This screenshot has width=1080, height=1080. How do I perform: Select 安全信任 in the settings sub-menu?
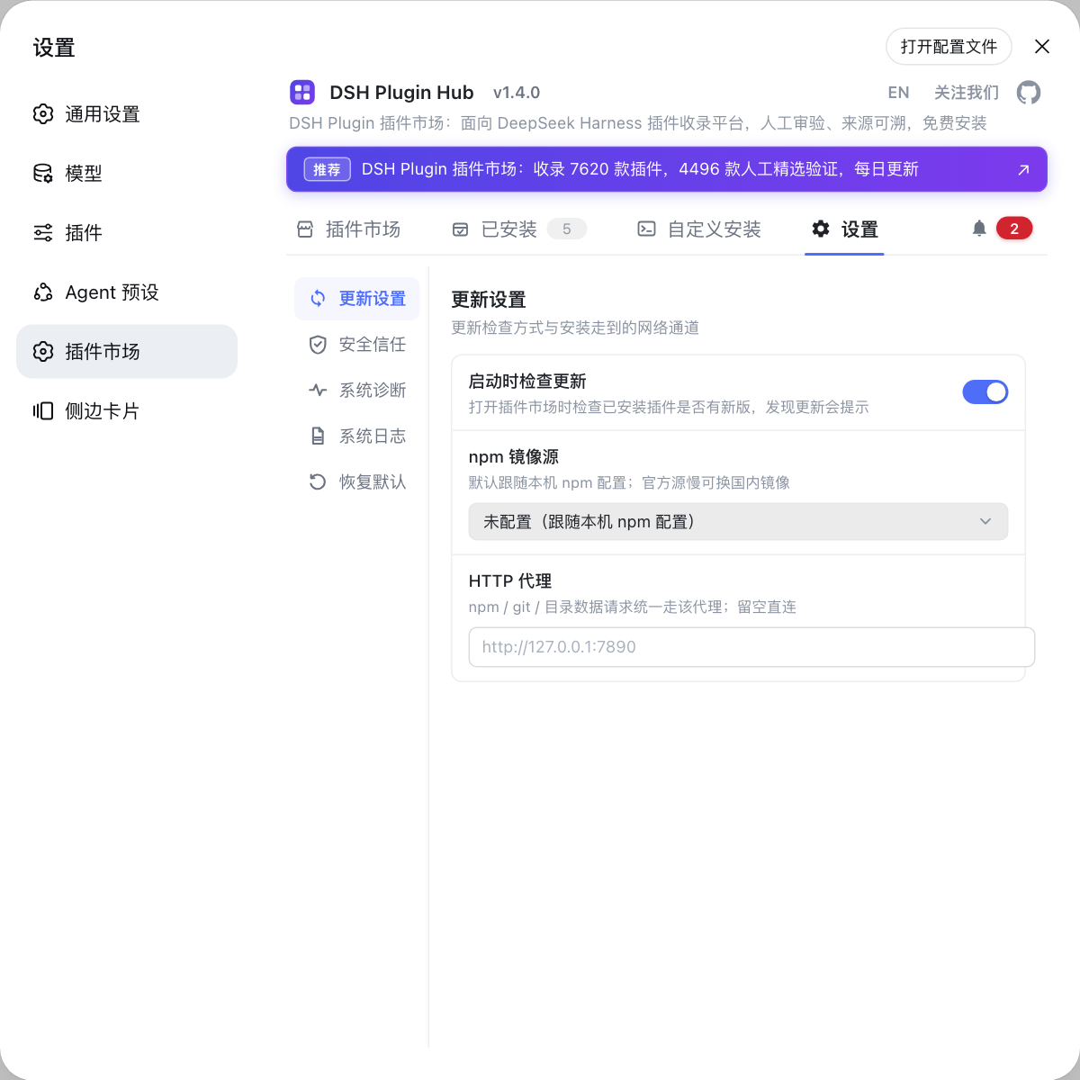(357, 345)
